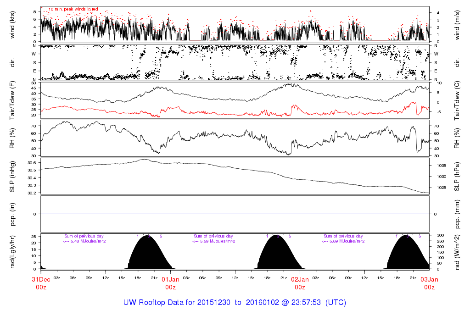Click the 'pcp. (in)' axis label

click(12, 214)
